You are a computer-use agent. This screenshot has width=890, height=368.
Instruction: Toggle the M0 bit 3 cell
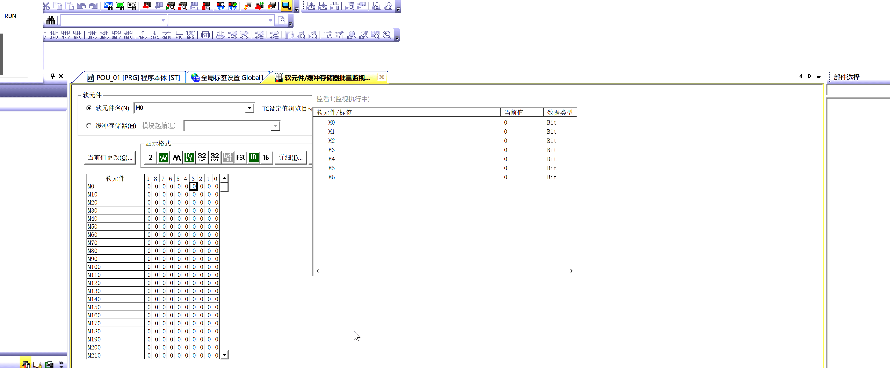click(194, 187)
